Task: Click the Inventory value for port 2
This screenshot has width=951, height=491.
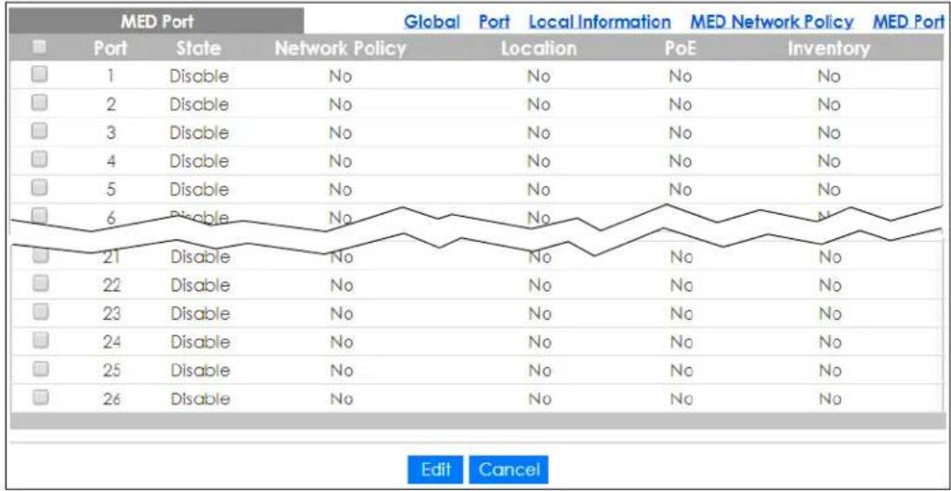Action: tap(828, 105)
